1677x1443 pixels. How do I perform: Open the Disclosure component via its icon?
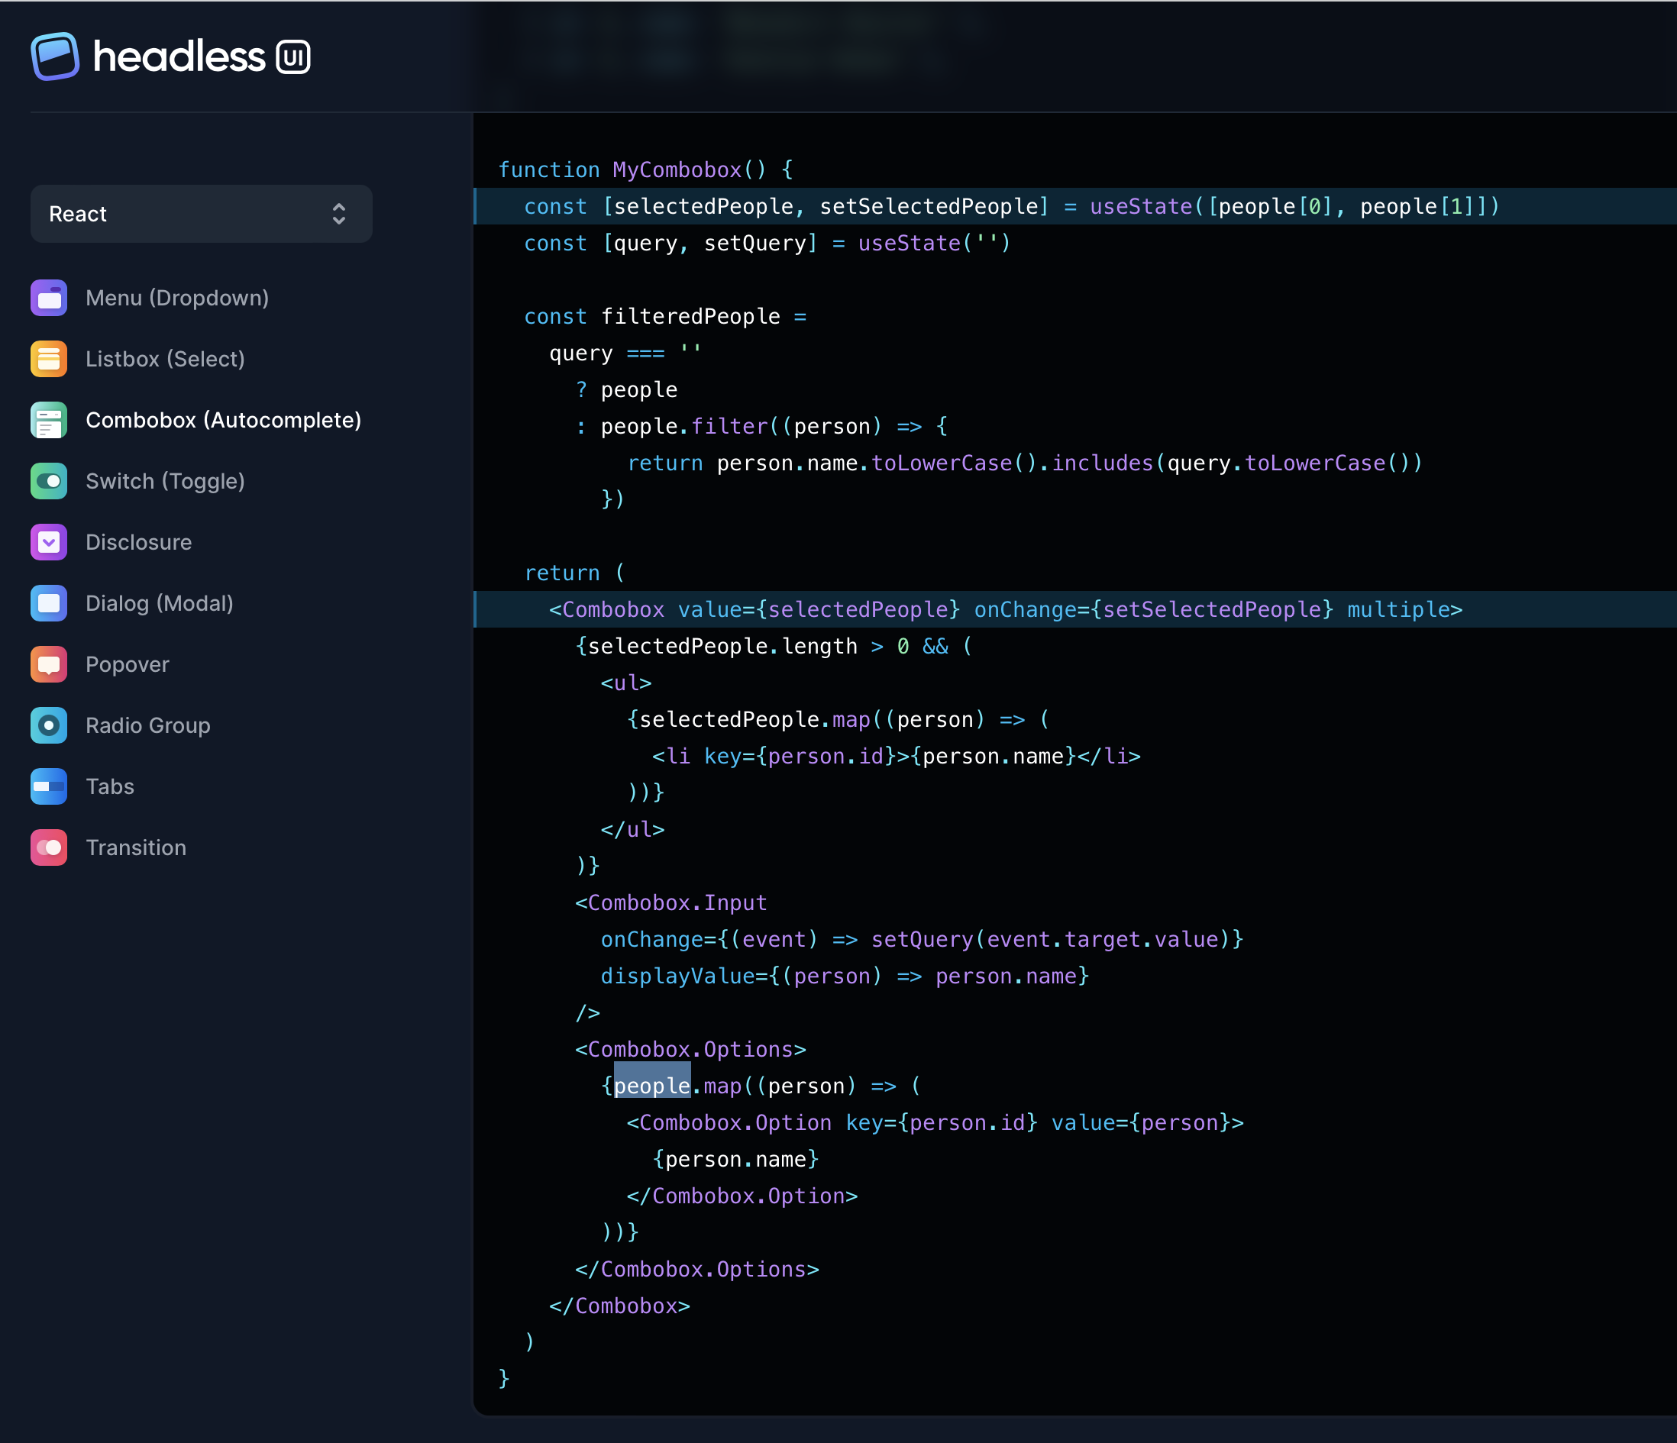pyautogui.click(x=49, y=541)
